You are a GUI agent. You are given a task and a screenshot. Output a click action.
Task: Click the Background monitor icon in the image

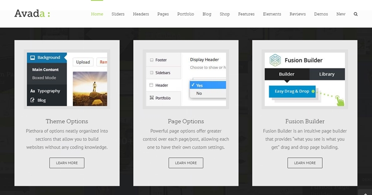point(33,57)
